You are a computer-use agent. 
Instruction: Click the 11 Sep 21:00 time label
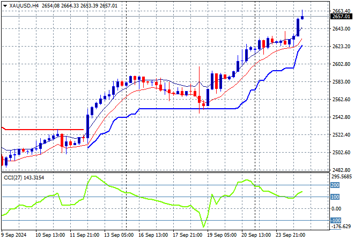coord(84,235)
